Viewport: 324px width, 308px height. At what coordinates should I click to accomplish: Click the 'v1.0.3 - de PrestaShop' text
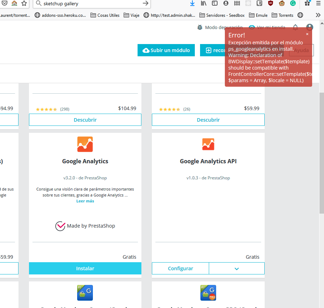tap(208, 178)
